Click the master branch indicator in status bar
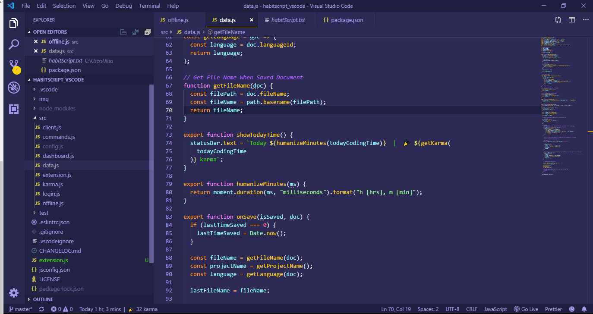This screenshot has height=314, width=593. click(x=20, y=309)
